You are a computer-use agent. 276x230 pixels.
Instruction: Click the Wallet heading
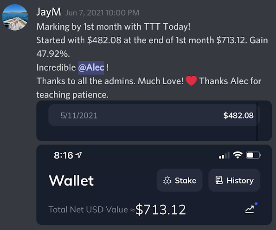click(71, 181)
